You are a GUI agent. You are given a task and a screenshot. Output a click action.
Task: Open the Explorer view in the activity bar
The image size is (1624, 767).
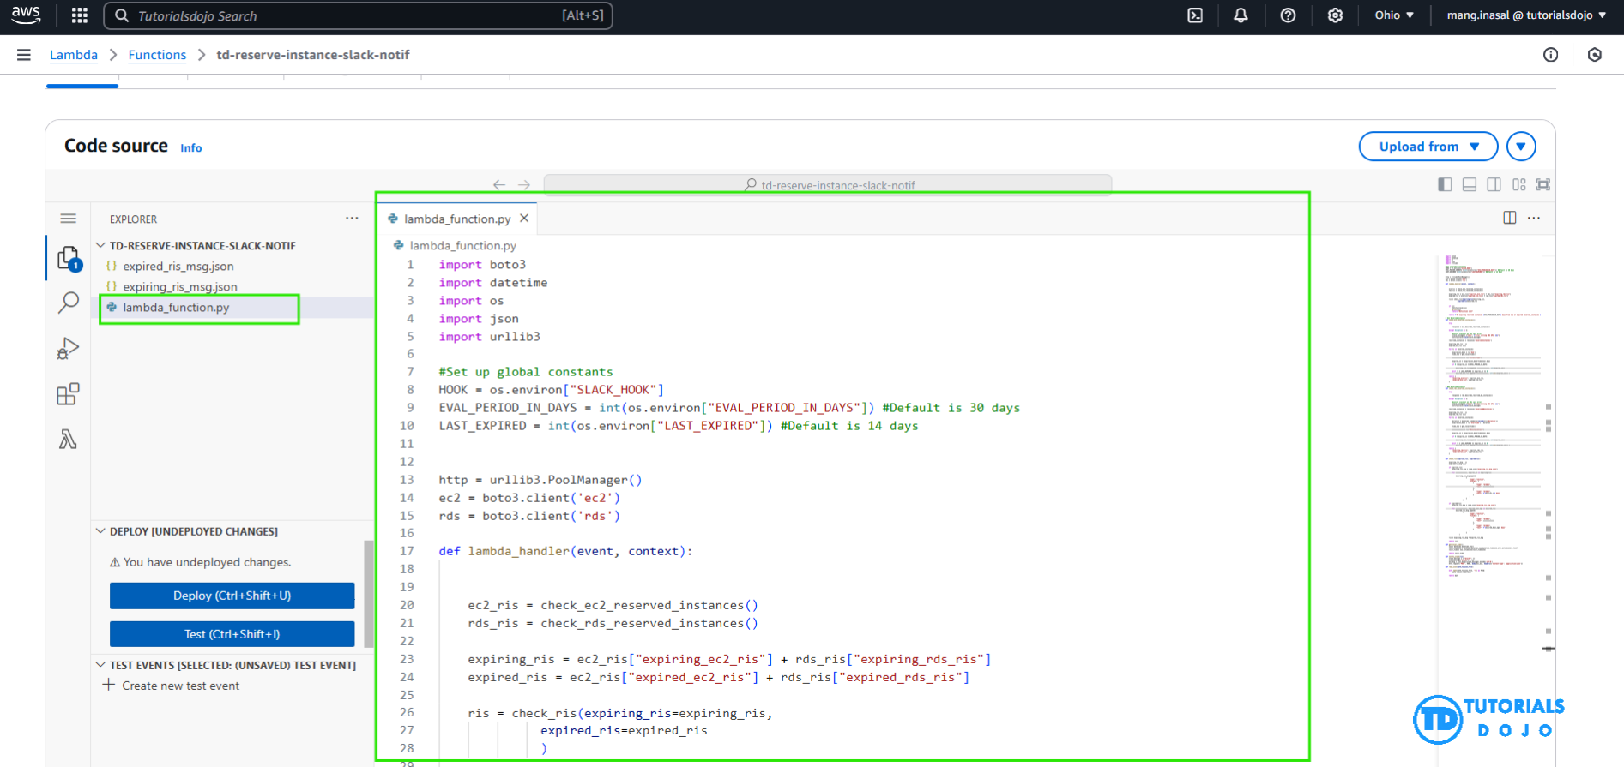point(69,257)
